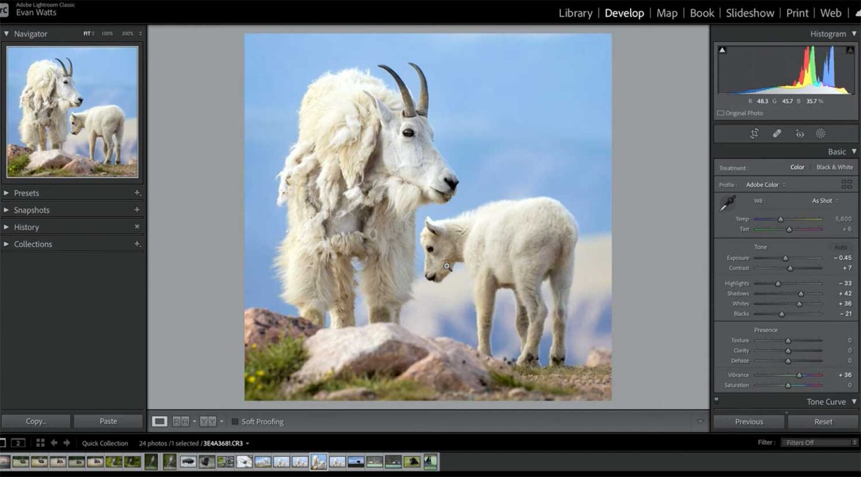Click the Grid view icon in filmstrip bar

(41, 443)
